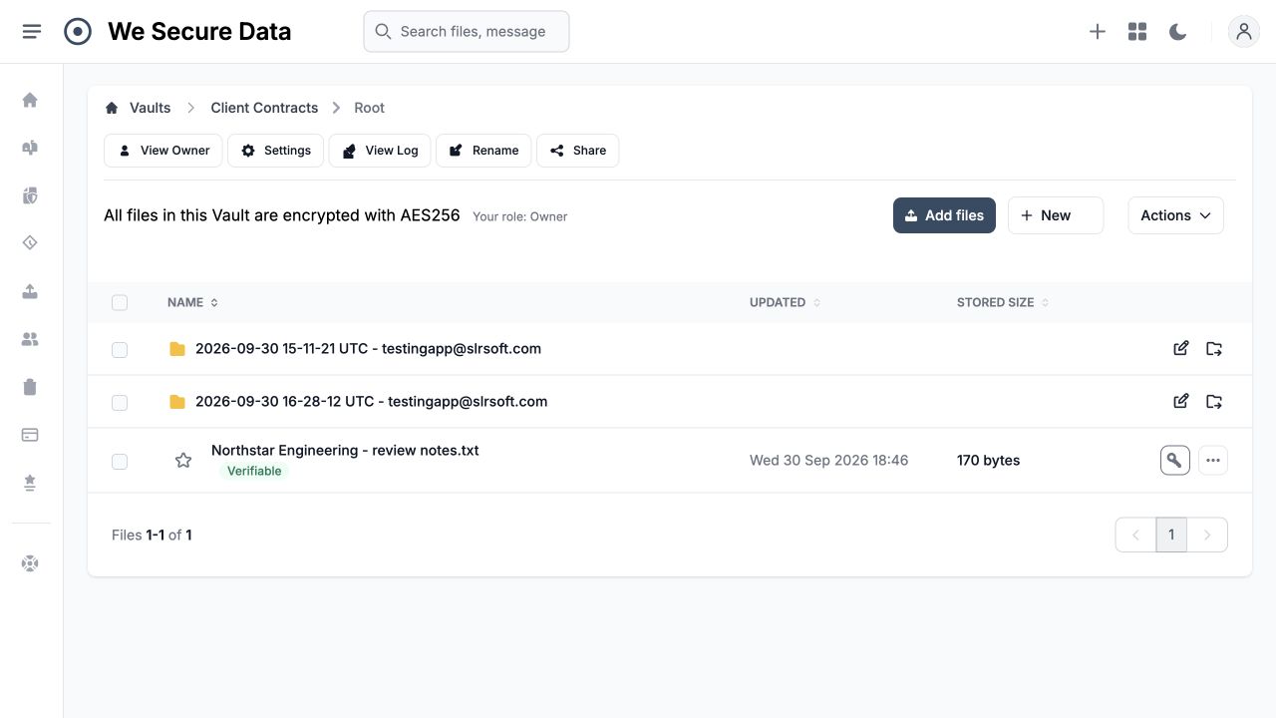
Task: Open the clipboard icon in sidebar
Action: [30, 387]
